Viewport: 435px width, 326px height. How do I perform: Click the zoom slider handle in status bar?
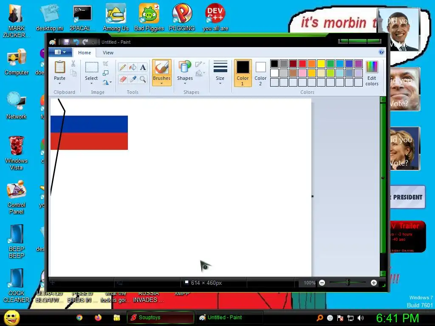(348, 283)
